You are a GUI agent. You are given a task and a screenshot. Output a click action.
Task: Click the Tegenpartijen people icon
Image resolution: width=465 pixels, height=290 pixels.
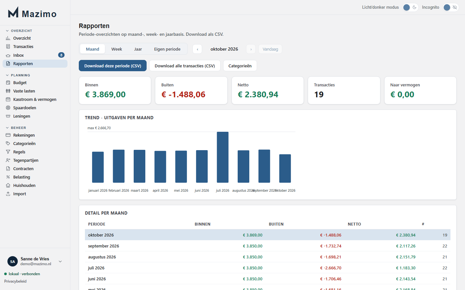click(x=8, y=160)
